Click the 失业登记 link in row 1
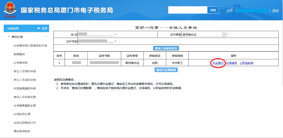This screenshot has width=283, height=138. [x=218, y=63]
